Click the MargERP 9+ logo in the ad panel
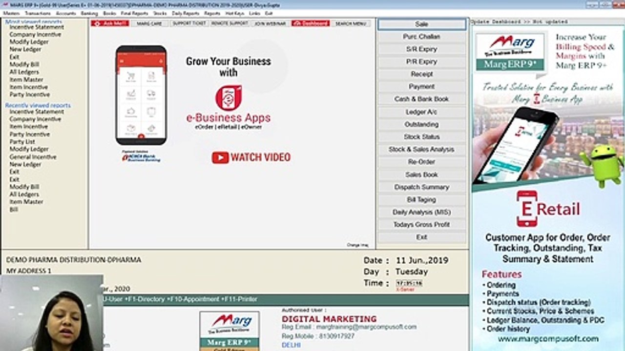The image size is (625, 351). (x=510, y=52)
